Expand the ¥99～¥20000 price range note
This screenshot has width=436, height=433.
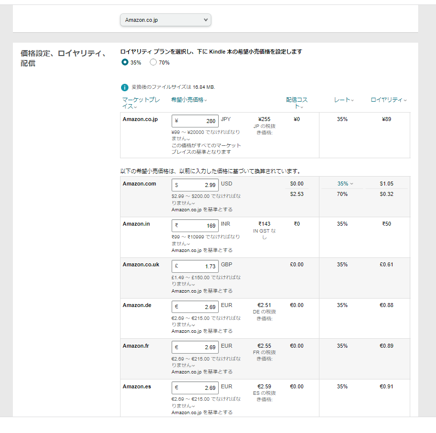206,135
